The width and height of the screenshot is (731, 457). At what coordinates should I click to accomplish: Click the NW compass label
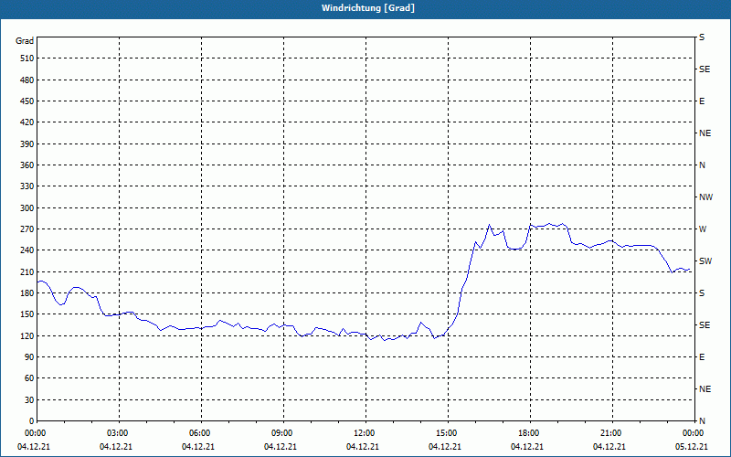pos(705,197)
